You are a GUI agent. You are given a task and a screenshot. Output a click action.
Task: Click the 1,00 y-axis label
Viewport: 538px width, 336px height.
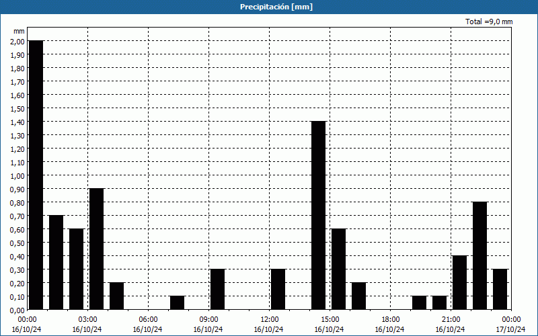pyautogui.click(x=18, y=175)
